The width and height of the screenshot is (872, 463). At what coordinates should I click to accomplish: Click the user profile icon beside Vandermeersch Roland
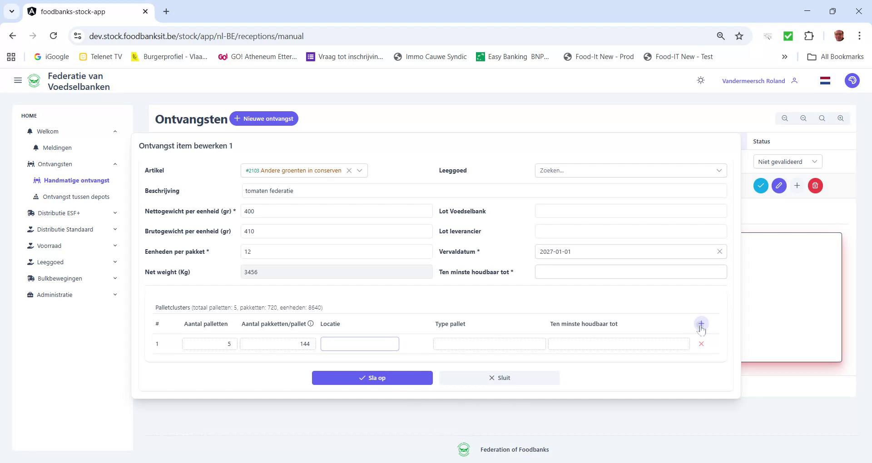tap(795, 80)
